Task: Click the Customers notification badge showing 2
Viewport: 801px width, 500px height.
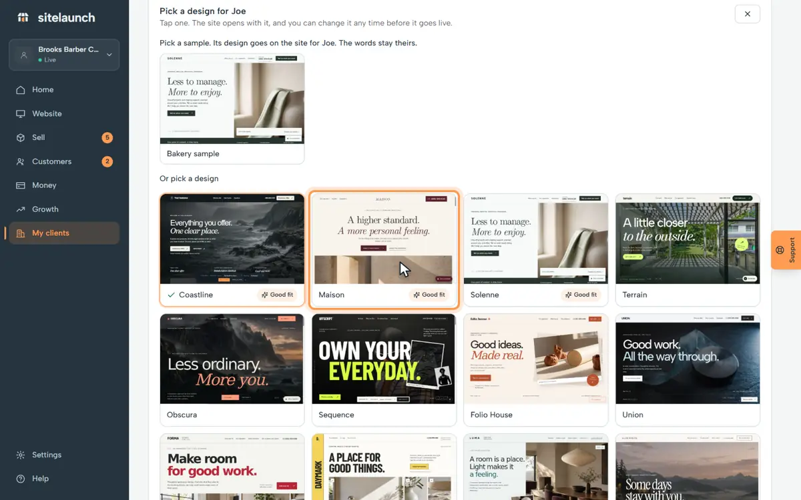Action: [107, 162]
